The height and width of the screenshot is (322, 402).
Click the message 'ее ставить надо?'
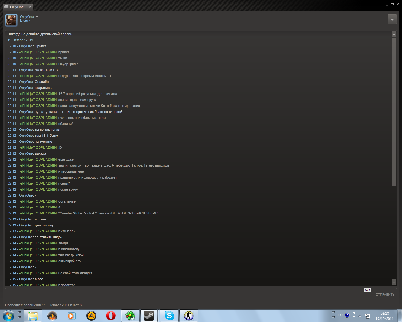pyautogui.click(x=49, y=237)
